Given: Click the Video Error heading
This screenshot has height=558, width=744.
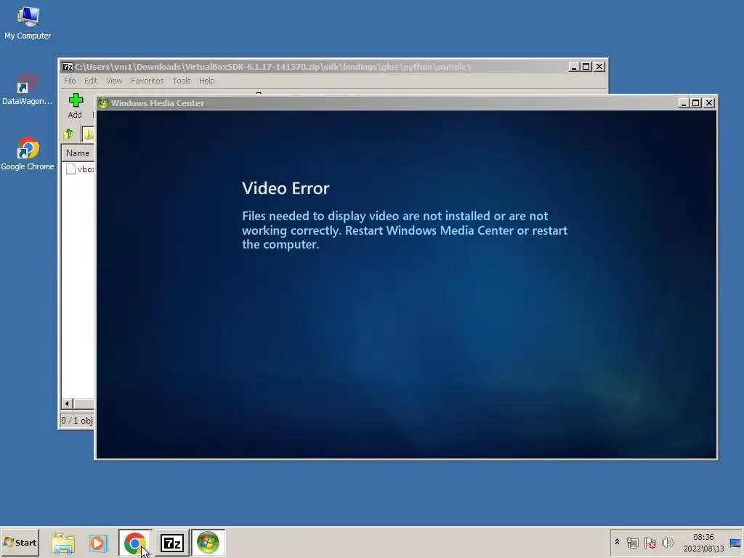Looking at the screenshot, I should coord(286,188).
